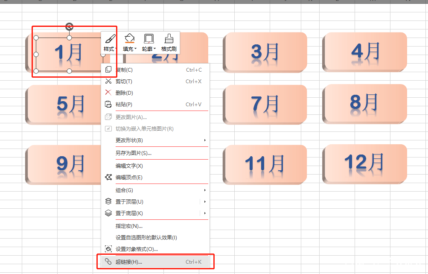Choose 复制(C) from the context menu

point(155,70)
